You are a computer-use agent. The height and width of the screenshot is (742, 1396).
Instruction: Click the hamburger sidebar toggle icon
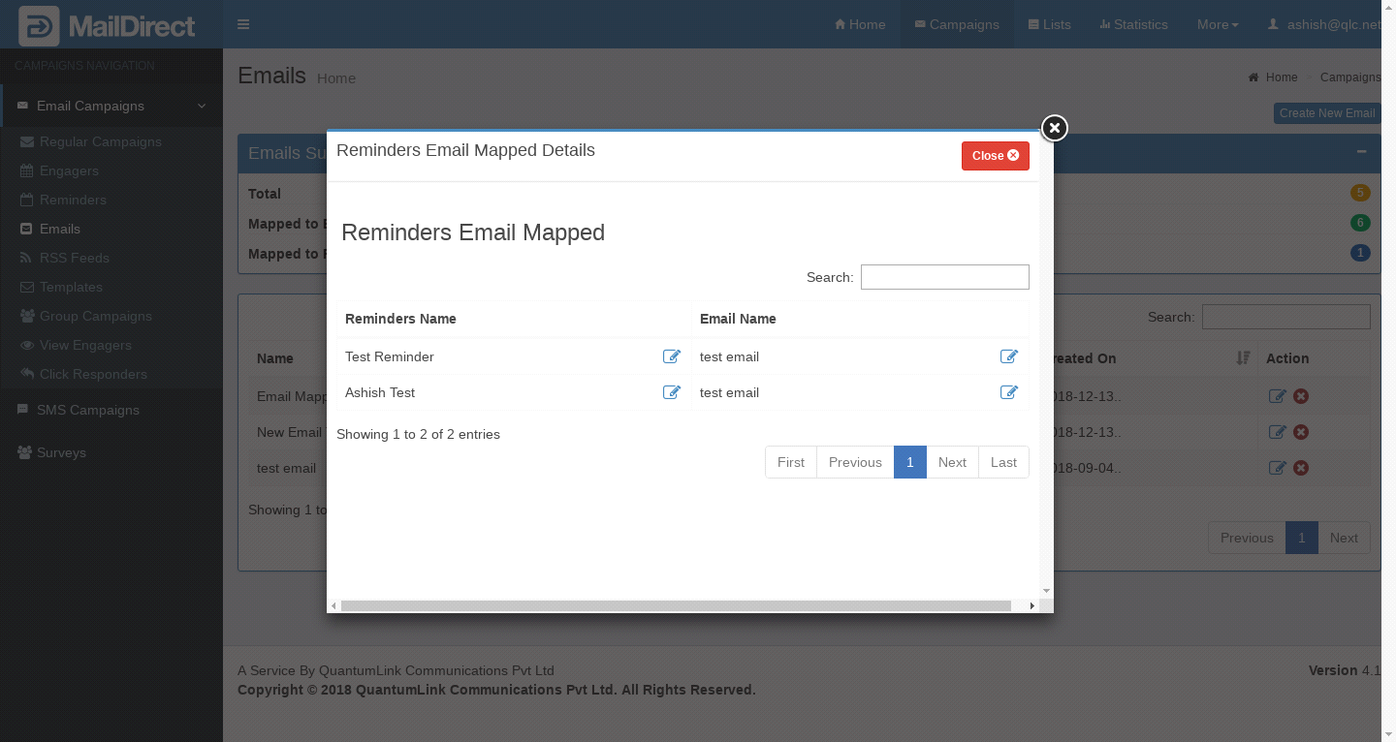pyautogui.click(x=243, y=24)
